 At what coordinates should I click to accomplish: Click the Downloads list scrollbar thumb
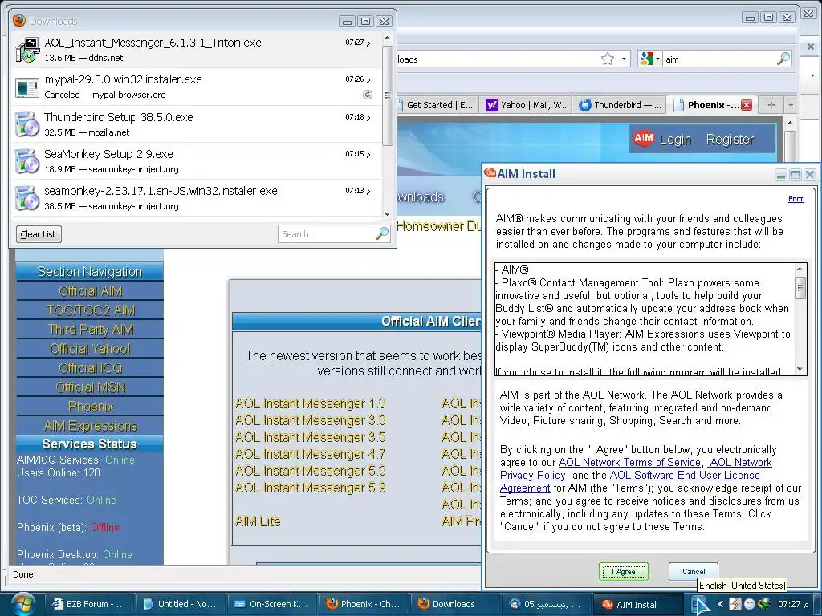[388, 96]
